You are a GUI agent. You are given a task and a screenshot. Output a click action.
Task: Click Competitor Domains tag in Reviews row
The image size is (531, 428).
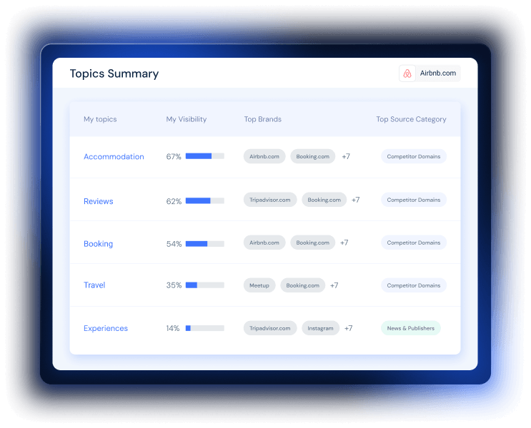414,200
